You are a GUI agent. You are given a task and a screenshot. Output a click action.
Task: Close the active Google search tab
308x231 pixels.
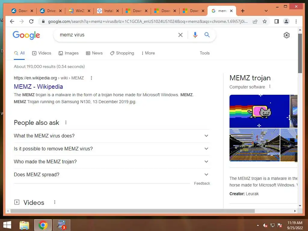(231, 11)
